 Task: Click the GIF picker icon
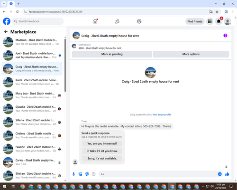(x=94, y=174)
